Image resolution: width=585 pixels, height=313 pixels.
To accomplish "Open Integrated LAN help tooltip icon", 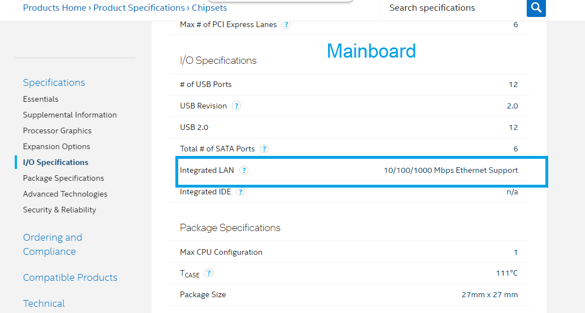I will pos(244,170).
